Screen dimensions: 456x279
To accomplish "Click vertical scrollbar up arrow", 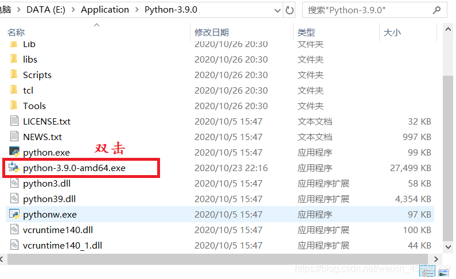I will pos(448,29).
